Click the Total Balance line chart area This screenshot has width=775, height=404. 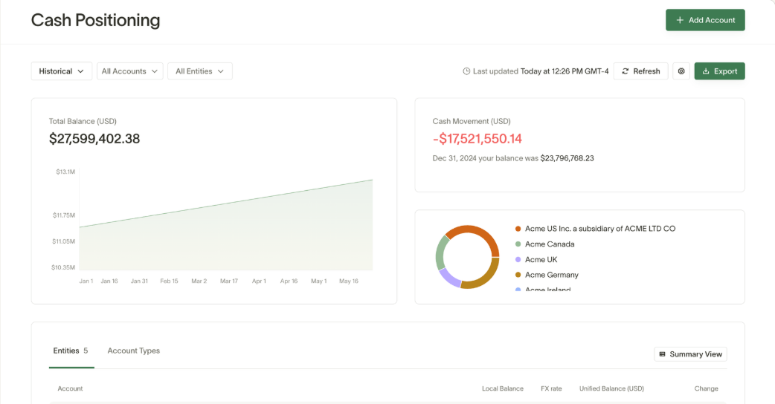pyautogui.click(x=225, y=230)
